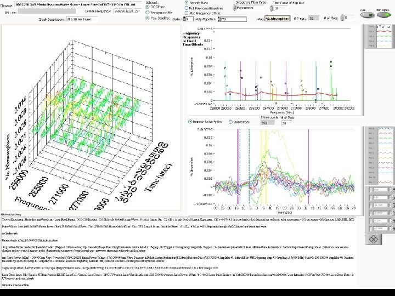
Task: Click the 3D absorption surface graph
Action: tap(91, 117)
